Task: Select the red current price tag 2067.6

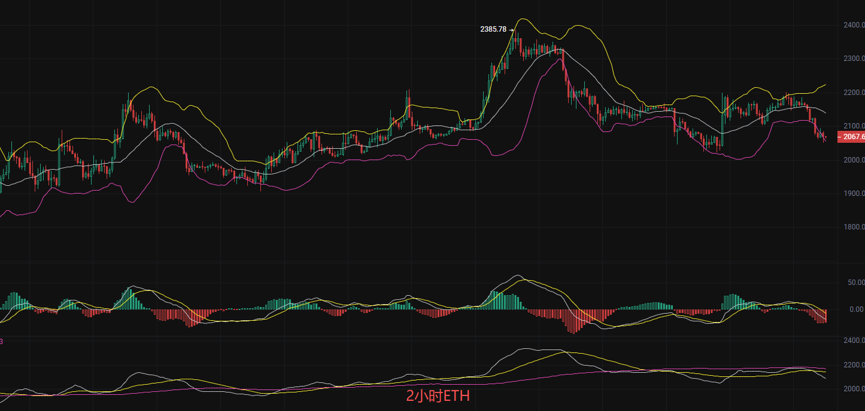Action: coord(852,137)
